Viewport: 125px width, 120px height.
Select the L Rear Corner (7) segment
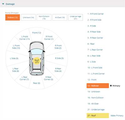[x=24, y=78]
